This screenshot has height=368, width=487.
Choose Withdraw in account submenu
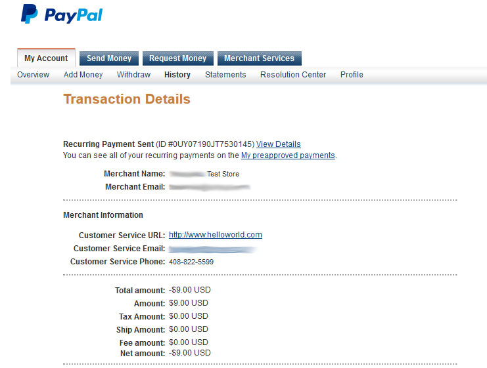coord(133,75)
